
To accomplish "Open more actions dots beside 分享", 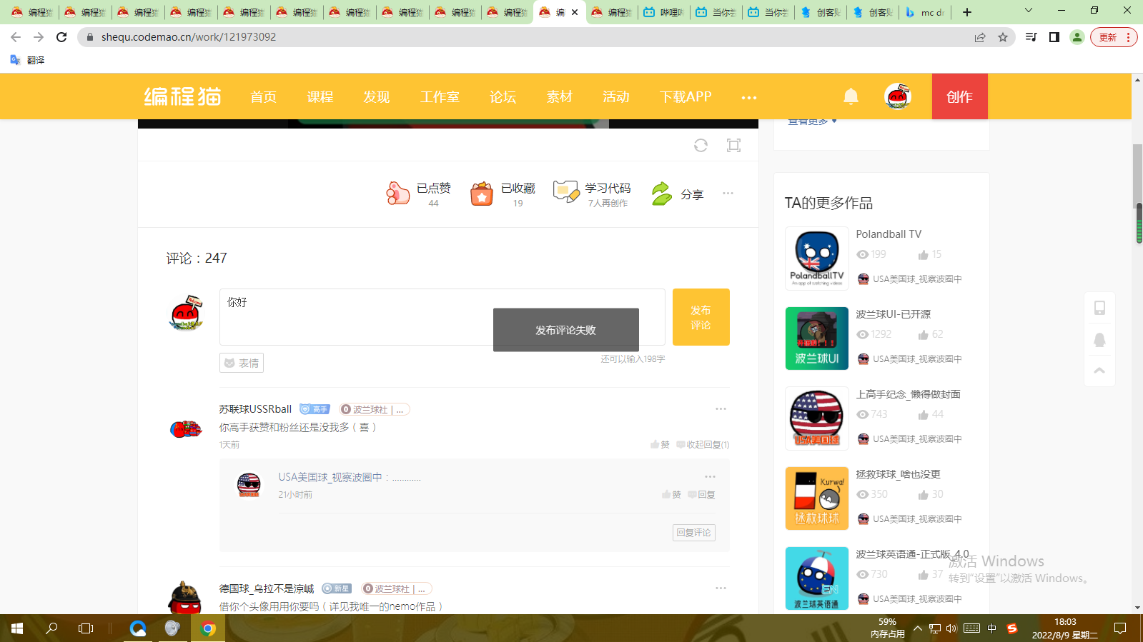I will point(728,193).
